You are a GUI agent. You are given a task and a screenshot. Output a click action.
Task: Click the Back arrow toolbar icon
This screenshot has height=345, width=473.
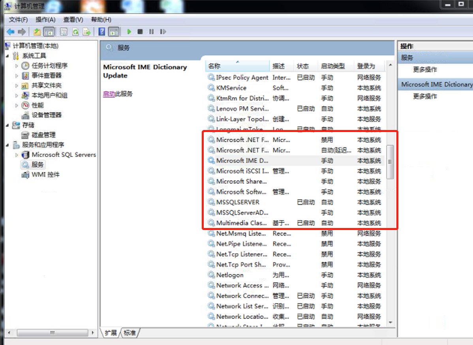[11, 32]
